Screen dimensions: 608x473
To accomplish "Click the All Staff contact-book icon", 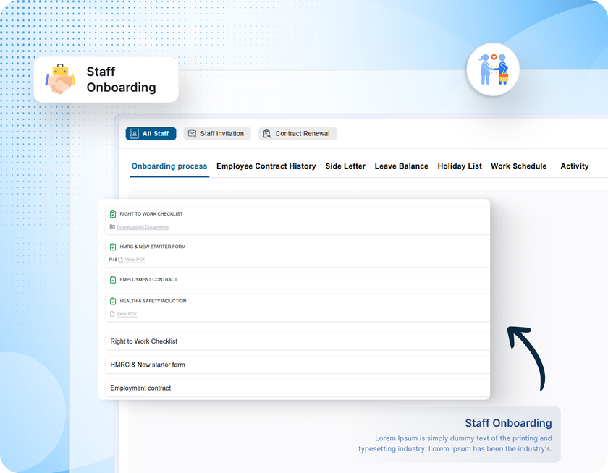I will coord(134,134).
